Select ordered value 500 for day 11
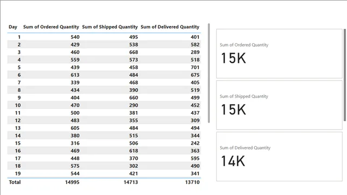 pos(75,113)
